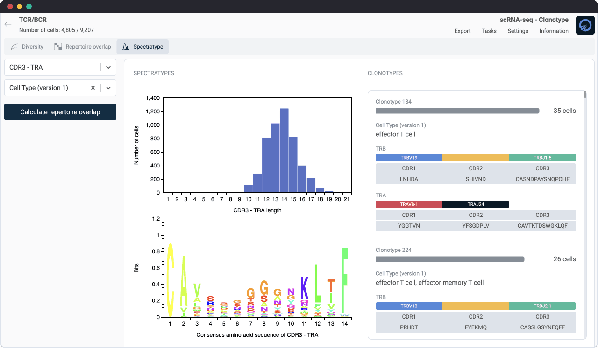Viewport: 598px width, 348px height.
Task: Select the tallest histogram bar at length 14
Action: pos(285,151)
